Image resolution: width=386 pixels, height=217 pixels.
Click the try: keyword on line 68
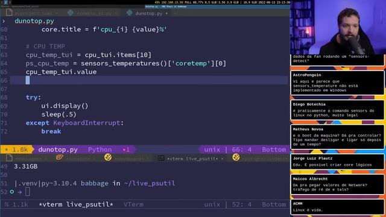click(x=33, y=98)
